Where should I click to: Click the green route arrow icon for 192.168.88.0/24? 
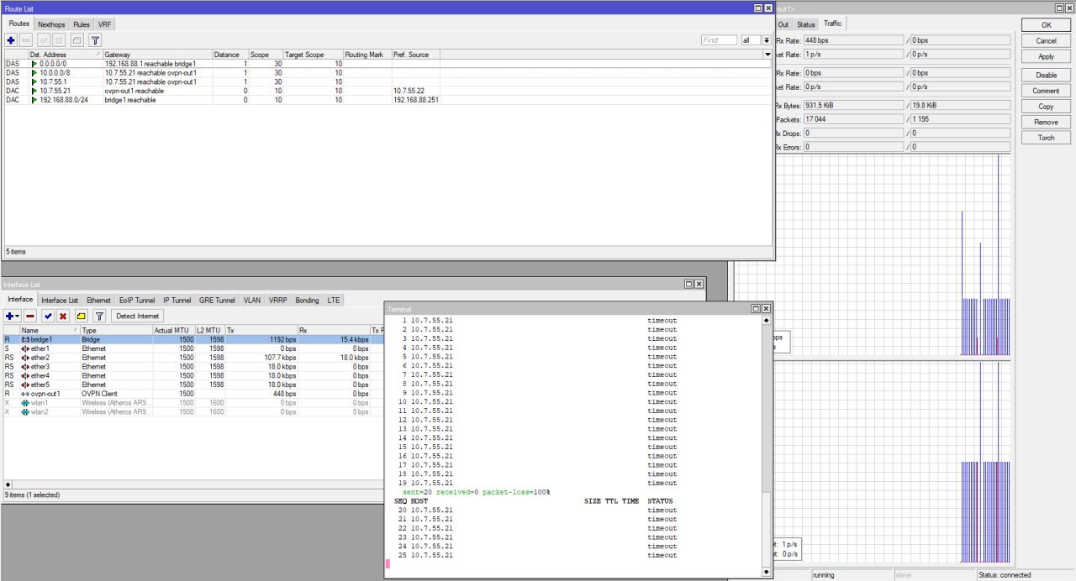tap(34, 100)
